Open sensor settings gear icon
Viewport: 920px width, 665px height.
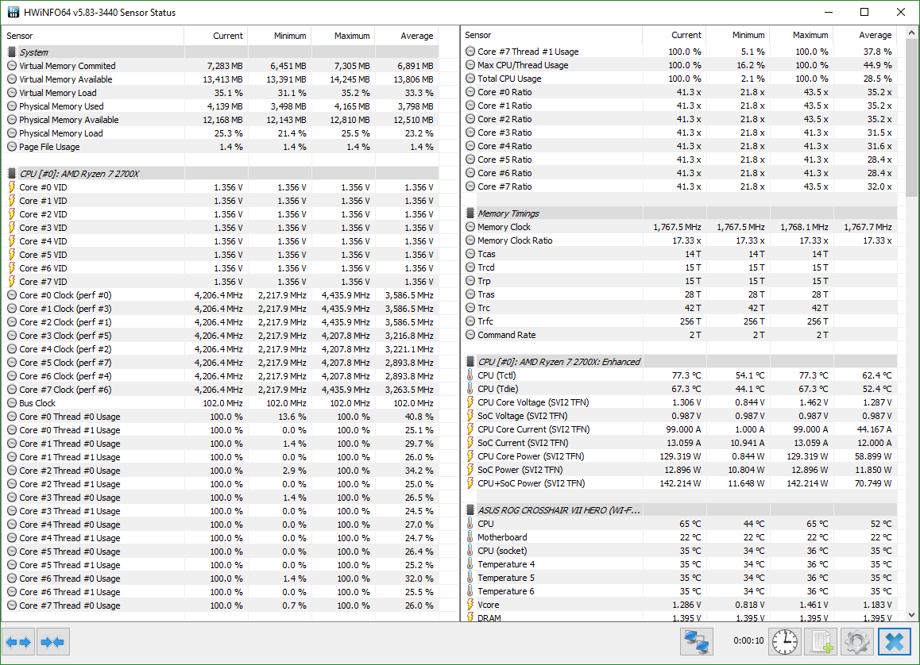857,642
